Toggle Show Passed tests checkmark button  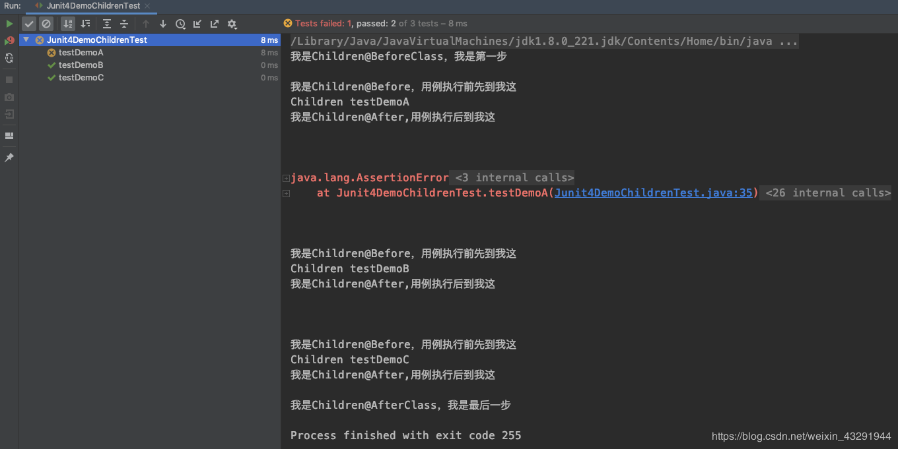29,24
